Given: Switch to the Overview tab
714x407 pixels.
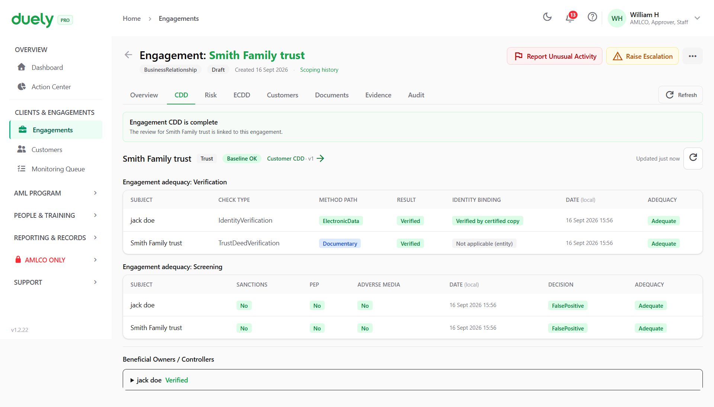Looking at the screenshot, I should click(x=144, y=95).
